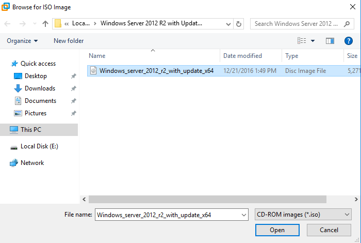Viewport: 361px width, 243px height.
Task: Create a New folder
Action: tap(69, 41)
